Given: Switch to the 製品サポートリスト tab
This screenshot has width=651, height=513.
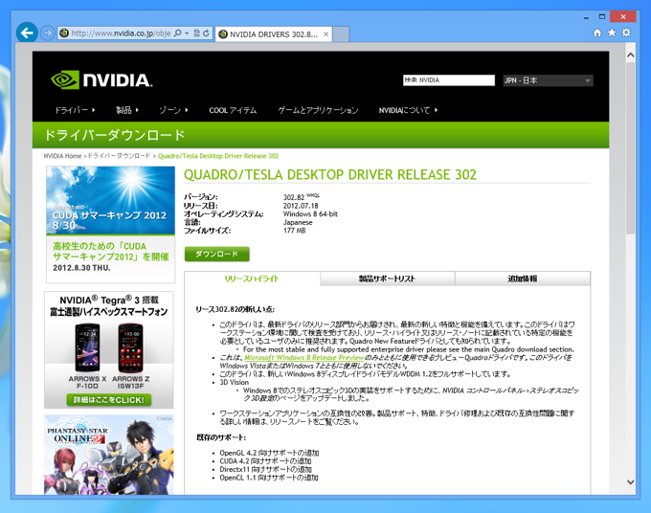Looking at the screenshot, I should (387, 279).
